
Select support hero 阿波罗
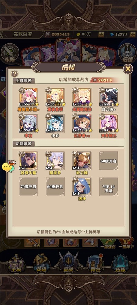tap(55, 161)
